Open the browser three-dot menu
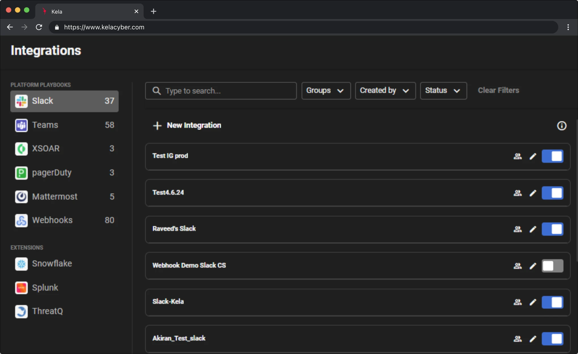578x354 pixels. [568, 27]
